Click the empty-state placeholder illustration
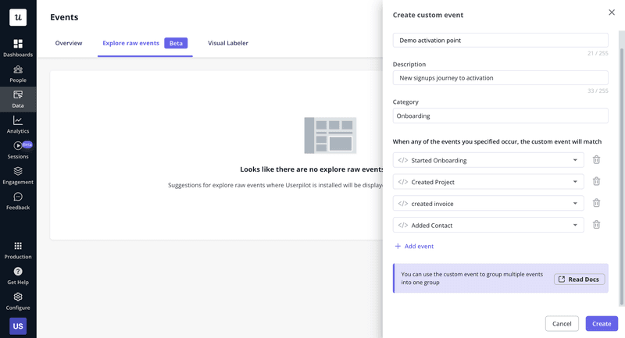The image size is (625, 338). coord(330,135)
